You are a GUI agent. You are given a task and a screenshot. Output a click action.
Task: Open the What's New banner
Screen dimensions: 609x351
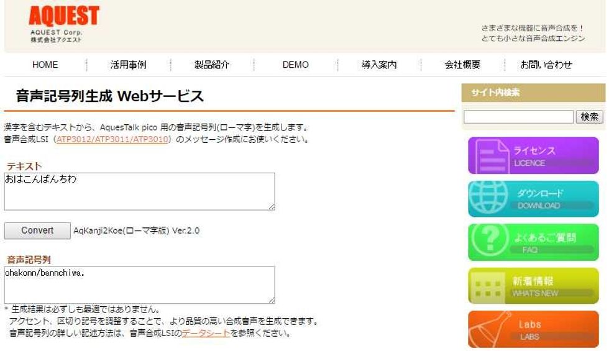pos(533,286)
